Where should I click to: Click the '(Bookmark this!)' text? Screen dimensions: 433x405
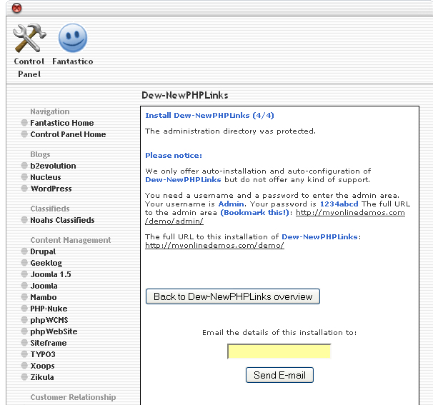coord(254,213)
